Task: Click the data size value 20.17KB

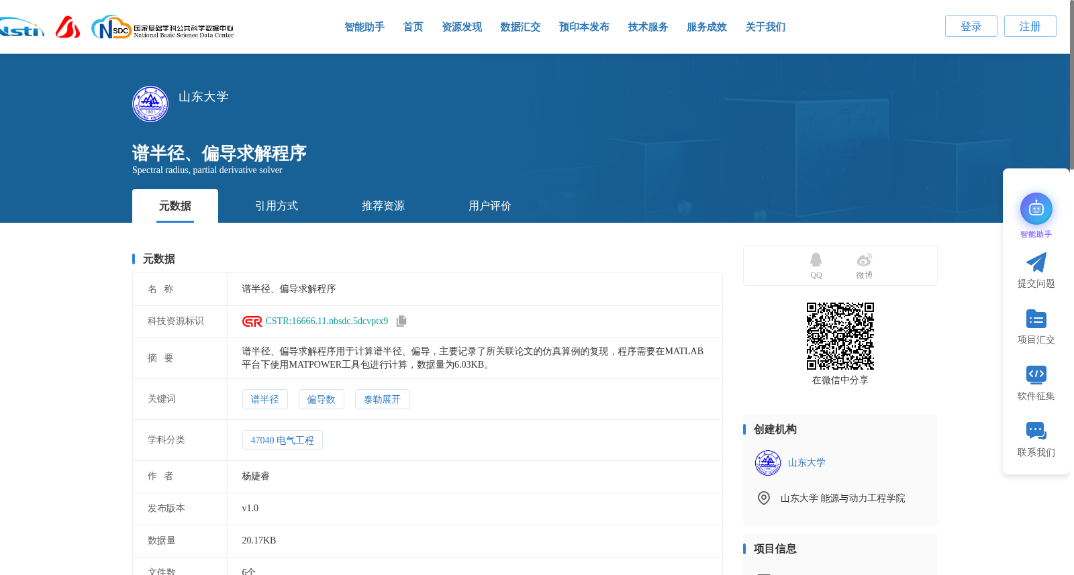Action: tap(259, 541)
